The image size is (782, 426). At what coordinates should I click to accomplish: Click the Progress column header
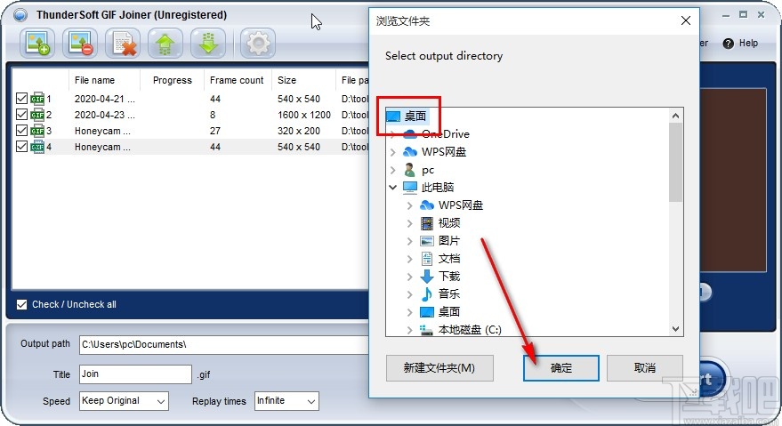point(172,80)
